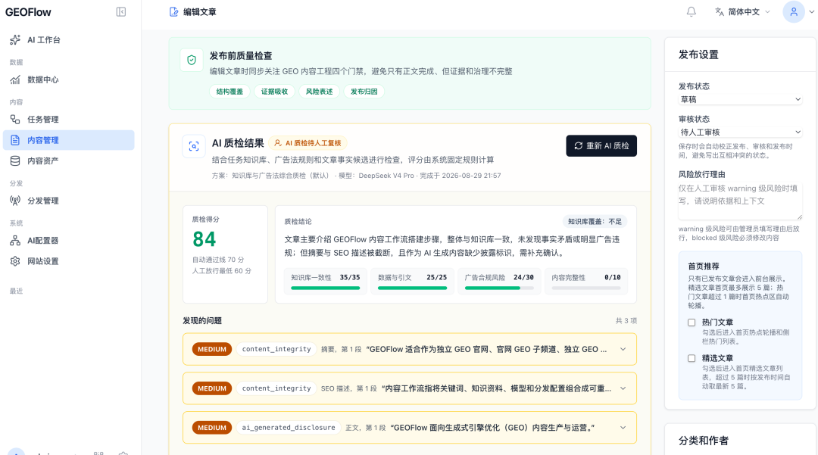Enable the 热门文章 checkbox
This screenshot has width=818, height=455.
click(692, 323)
